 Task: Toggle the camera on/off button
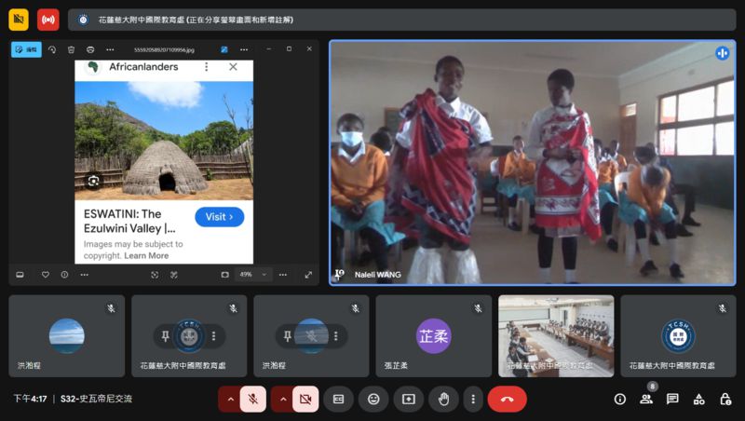point(305,399)
